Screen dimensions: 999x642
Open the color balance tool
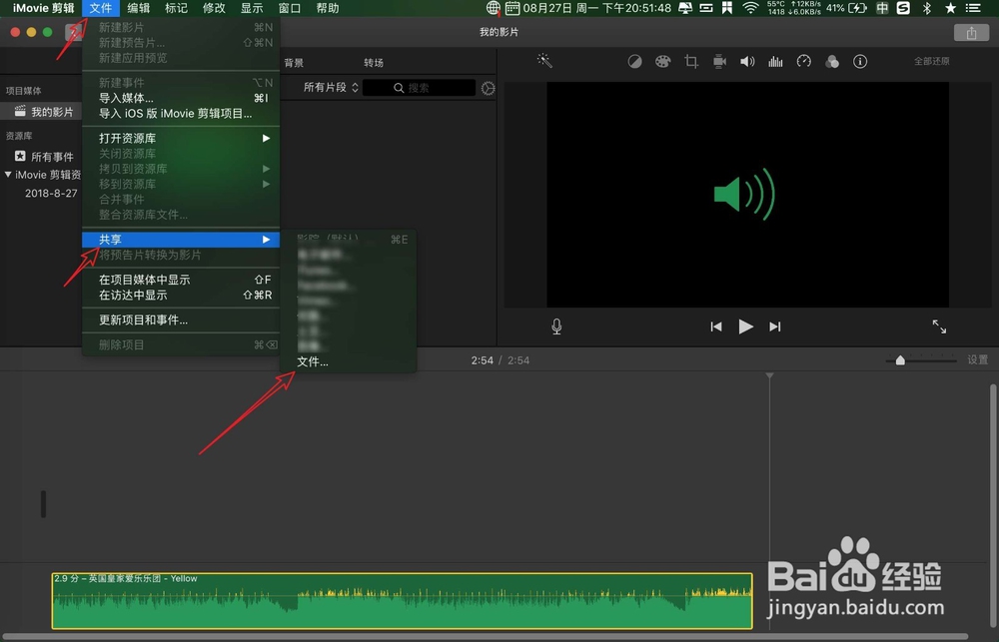pyautogui.click(x=634, y=61)
